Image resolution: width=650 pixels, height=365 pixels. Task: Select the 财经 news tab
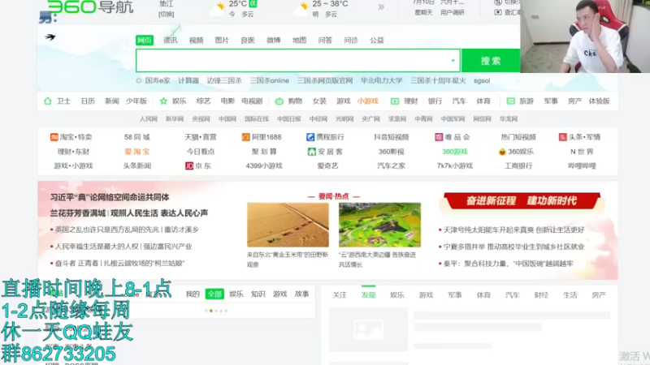pos(541,294)
